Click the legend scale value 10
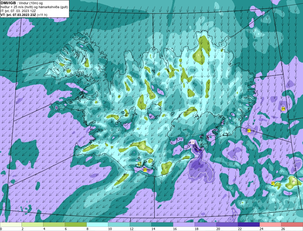Screen dimensions: 303x231 [110, 229]
